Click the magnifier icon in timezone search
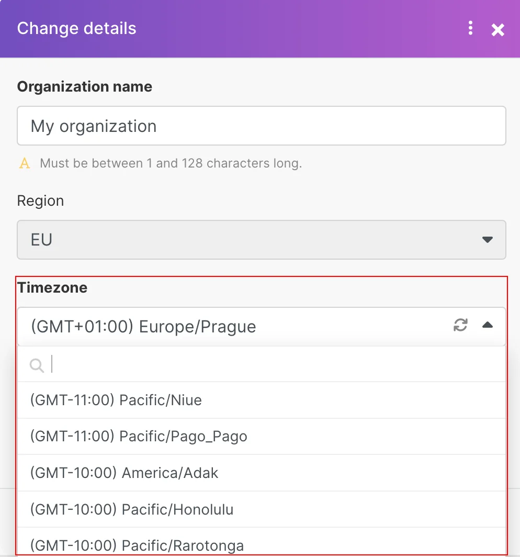This screenshot has width=520, height=557. tap(37, 365)
